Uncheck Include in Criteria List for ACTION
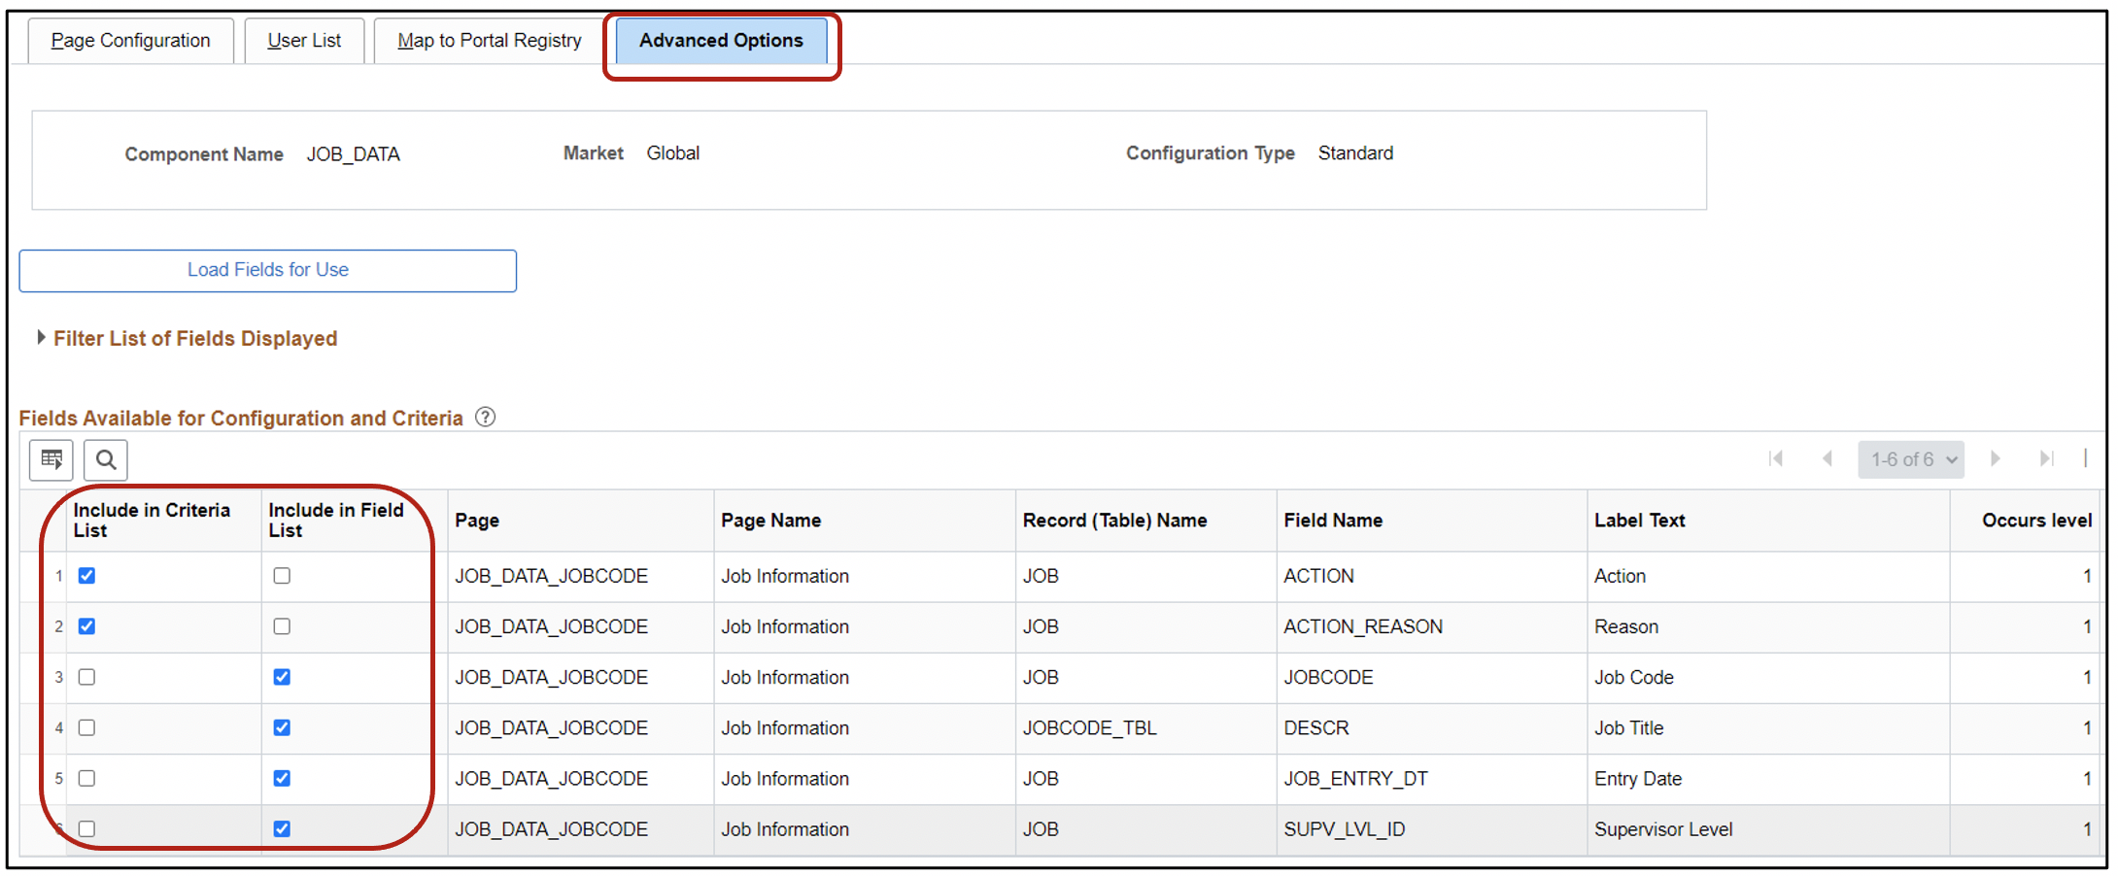 coord(87,576)
